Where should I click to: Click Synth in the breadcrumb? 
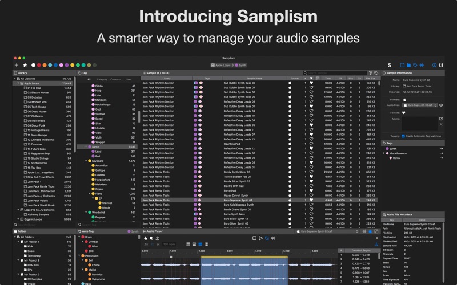(240, 65)
